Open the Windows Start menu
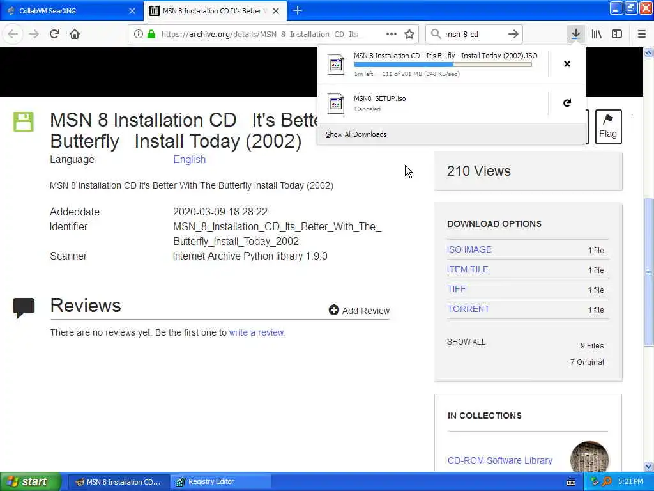This screenshot has width=654, height=491. coord(31,481)
